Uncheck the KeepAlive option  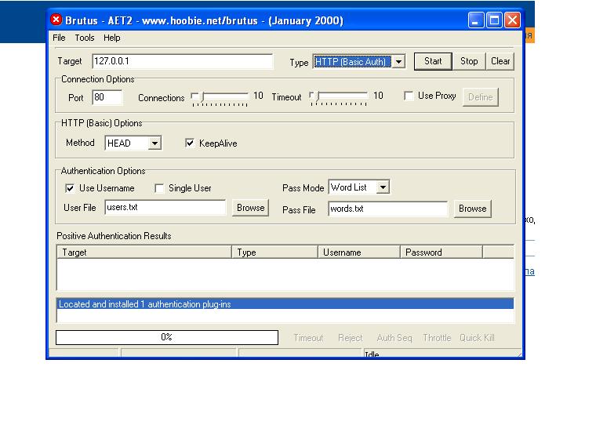pos(190,143)
